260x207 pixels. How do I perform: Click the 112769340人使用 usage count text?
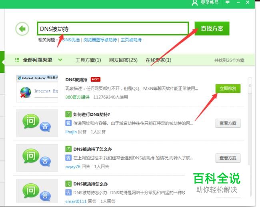point(110,97)
